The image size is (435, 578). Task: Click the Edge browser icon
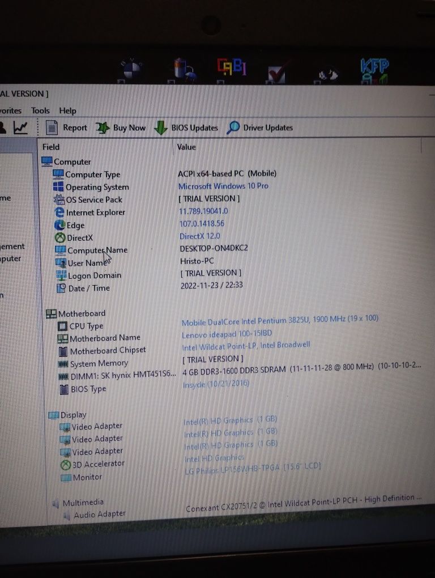(x=59, y=225)
